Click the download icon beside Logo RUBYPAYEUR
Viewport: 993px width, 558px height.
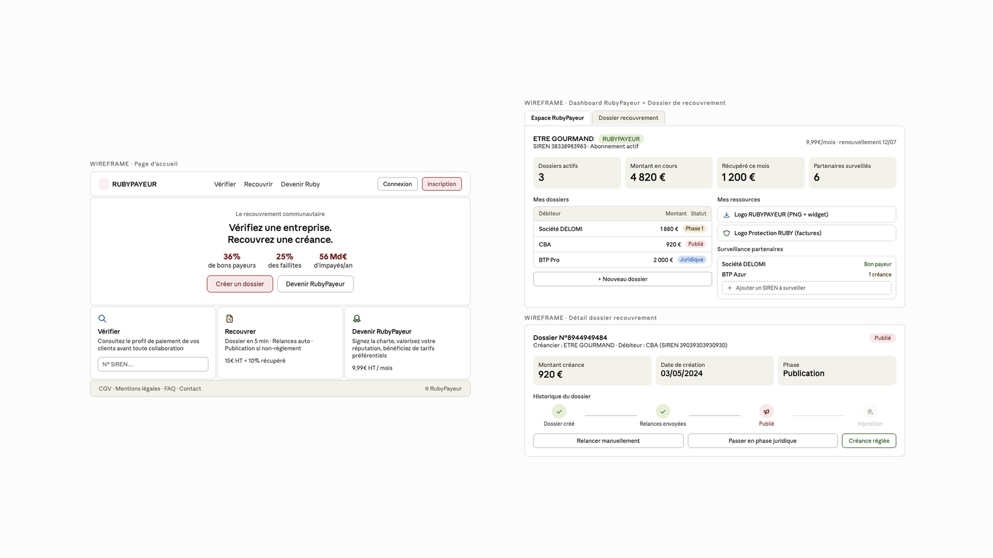[727, 214]
